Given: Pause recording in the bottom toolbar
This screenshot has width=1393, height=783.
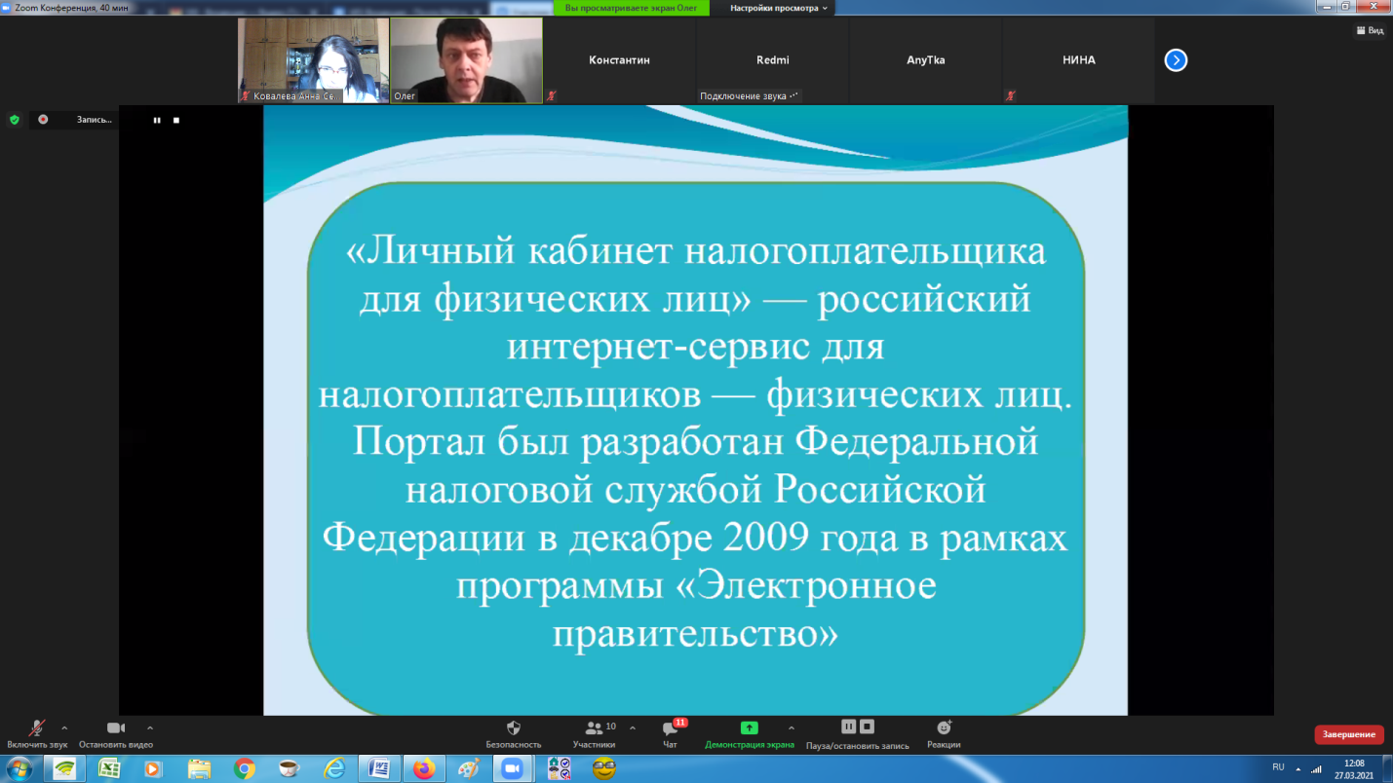Looking at the screenshot, I should (848, 727).
